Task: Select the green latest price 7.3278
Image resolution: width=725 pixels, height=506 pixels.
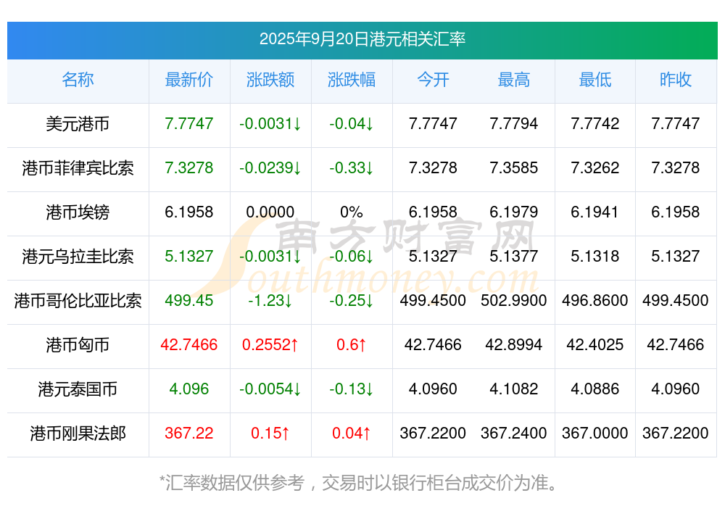Action: click(189, 168)
